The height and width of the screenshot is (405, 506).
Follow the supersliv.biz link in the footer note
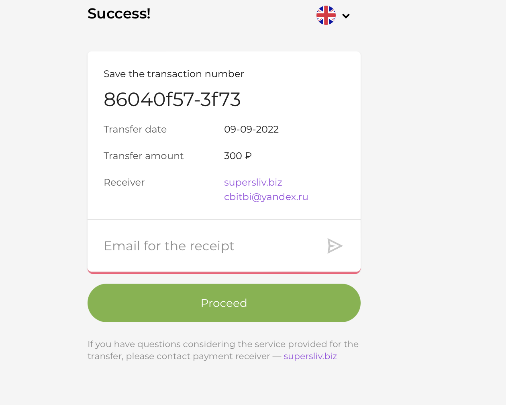coord(310,356)
